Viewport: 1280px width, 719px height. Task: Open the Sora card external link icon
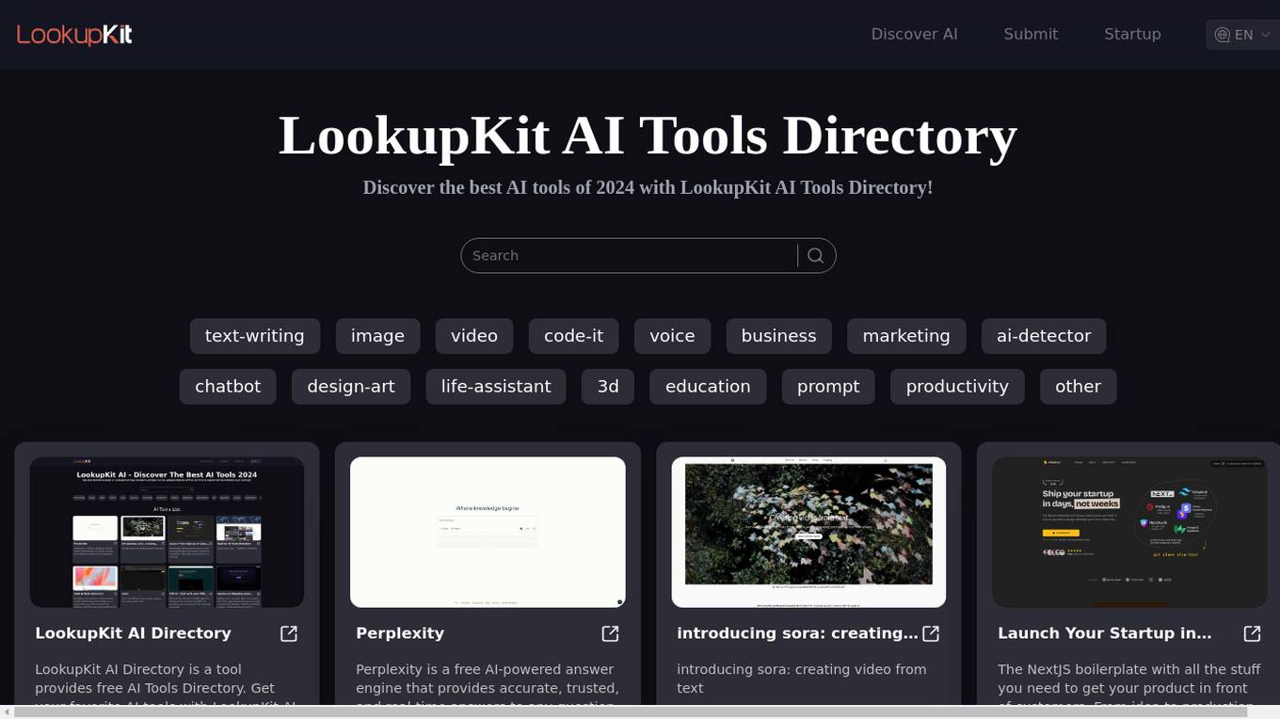931,633
